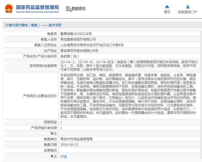Image resolution: width=202 pixels, height=162 pixels.
Task: Click the bulb icon next to 注
Action: click(x=52, y=156)
